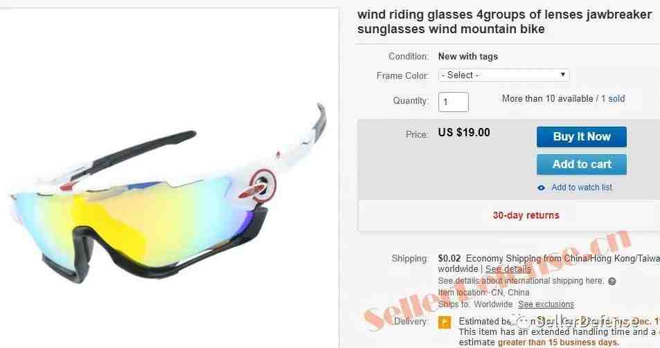Click the help icon after international shipping text
Screen dimensions: 660x348
pos(612,282)
